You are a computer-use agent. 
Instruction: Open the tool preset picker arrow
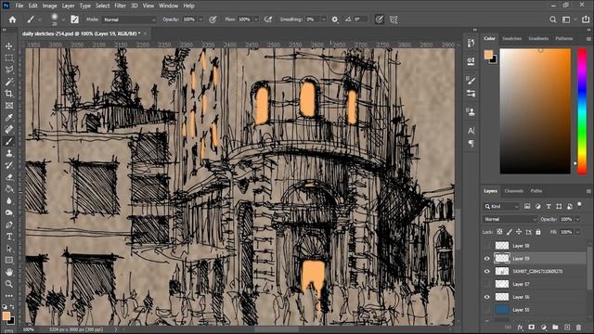point(40,19)
